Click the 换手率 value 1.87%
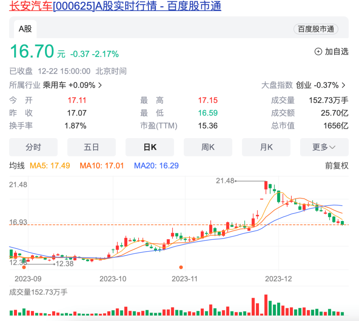This screenshot has width=359, height=321. click(75, 126)
